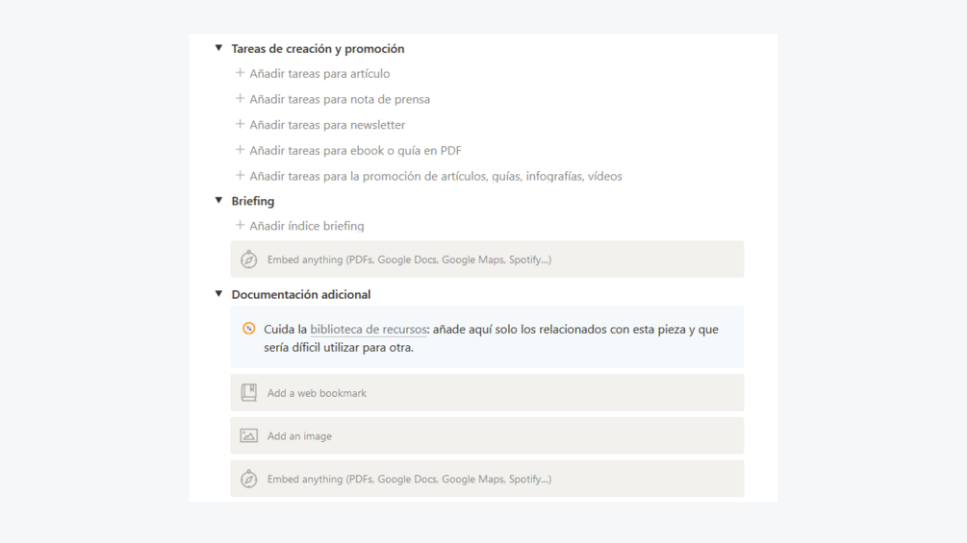Click the plus icon beside 'nota de prensa'

[x=241, y=99]
